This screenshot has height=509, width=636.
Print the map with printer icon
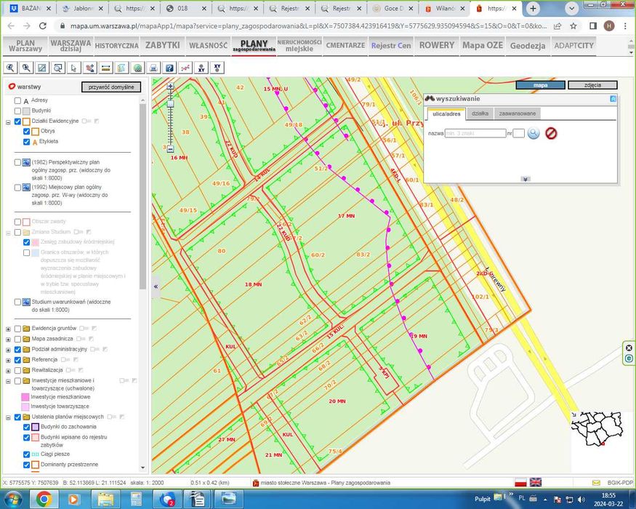(153, 68)
